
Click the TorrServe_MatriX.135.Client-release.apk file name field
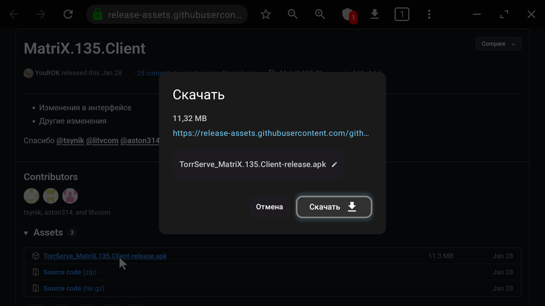(x=259, y=164)
